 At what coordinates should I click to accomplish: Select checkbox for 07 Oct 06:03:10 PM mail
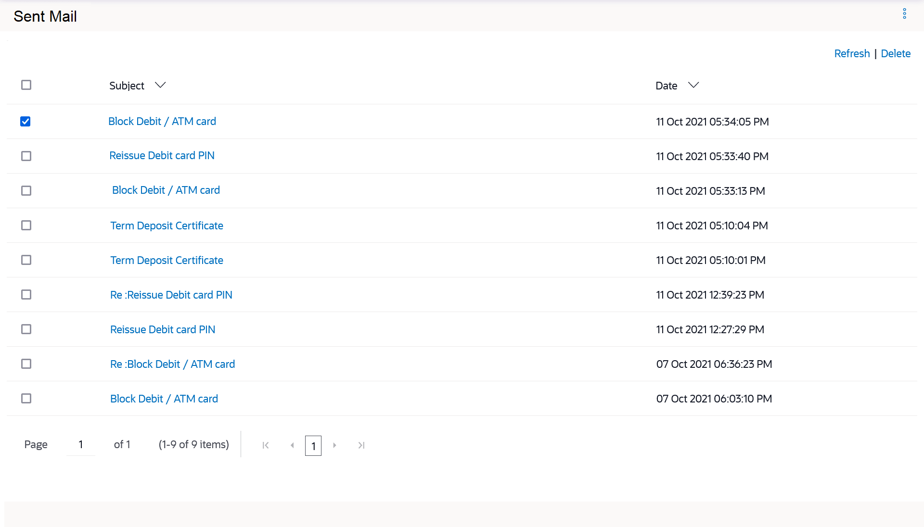[x=26, y=399]
